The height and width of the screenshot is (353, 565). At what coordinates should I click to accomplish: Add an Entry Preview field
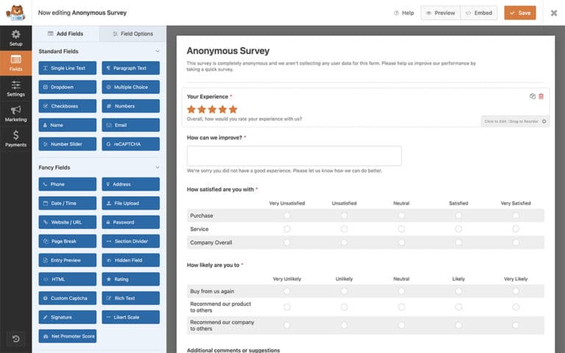68,260
